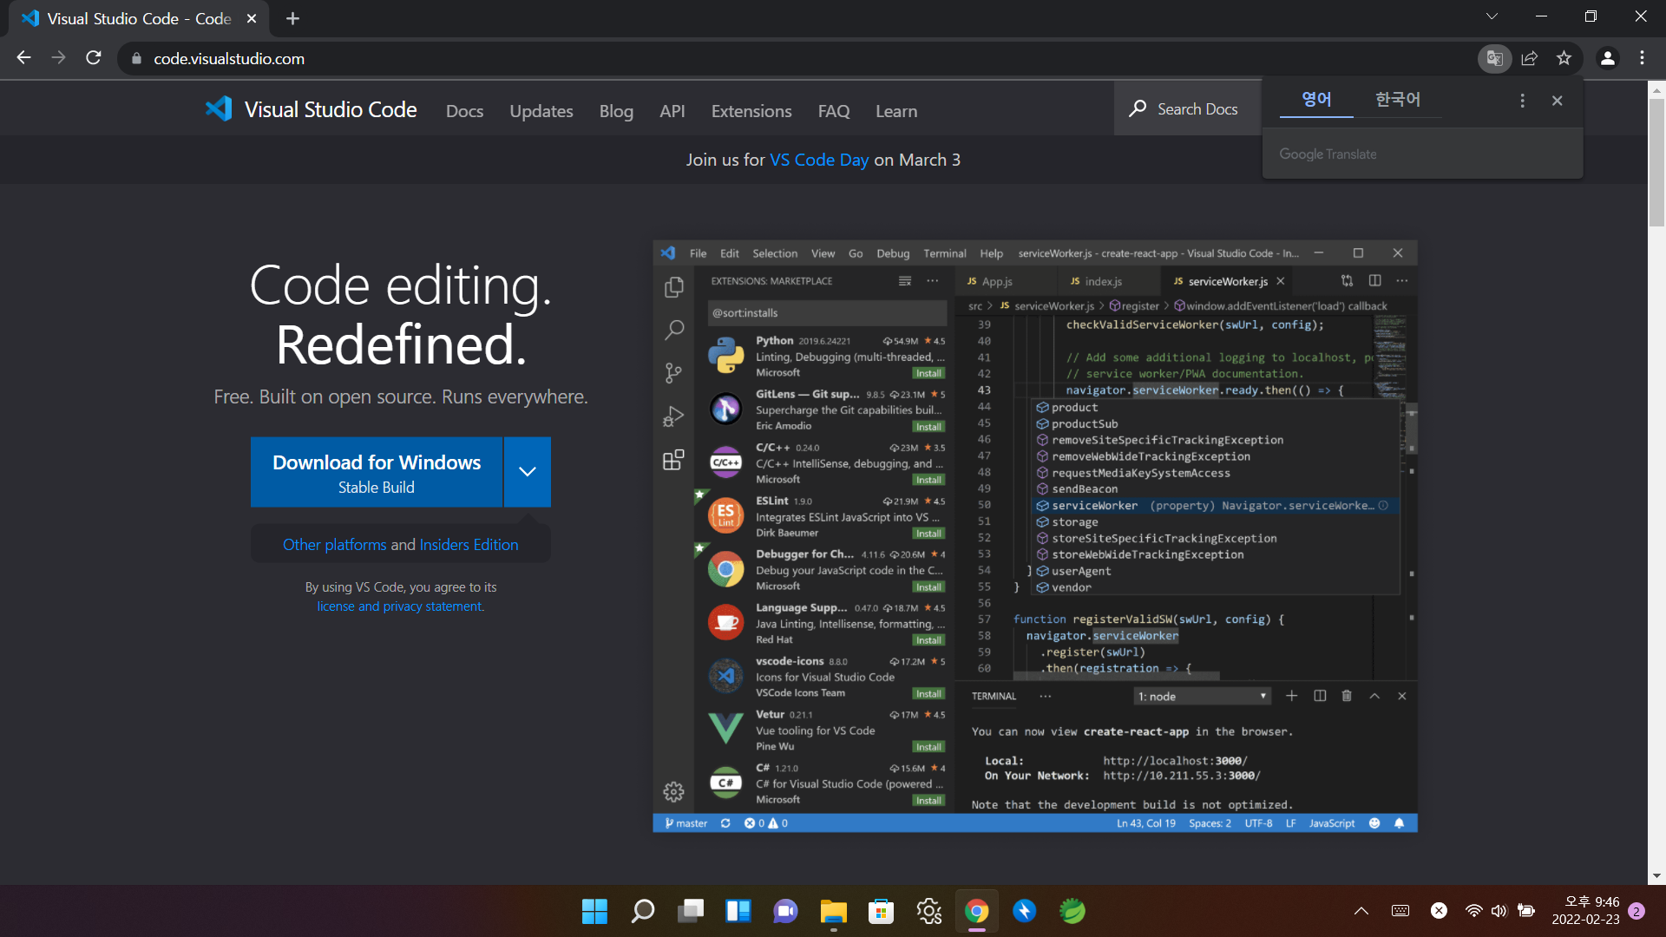
Task: Click the Visual Studio Code logo
Action: click(x=219, y=109)
